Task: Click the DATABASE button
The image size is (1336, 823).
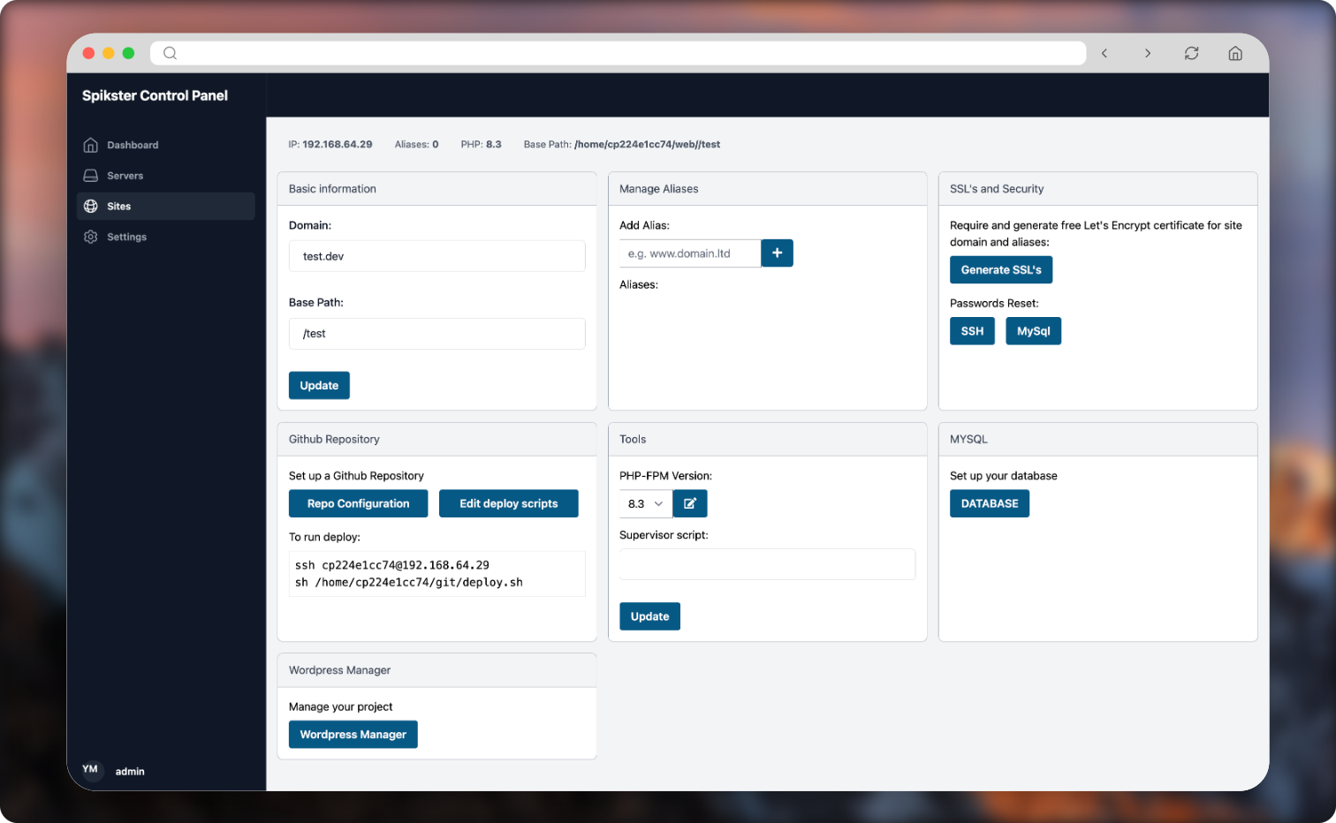Action: coord(990,503)
